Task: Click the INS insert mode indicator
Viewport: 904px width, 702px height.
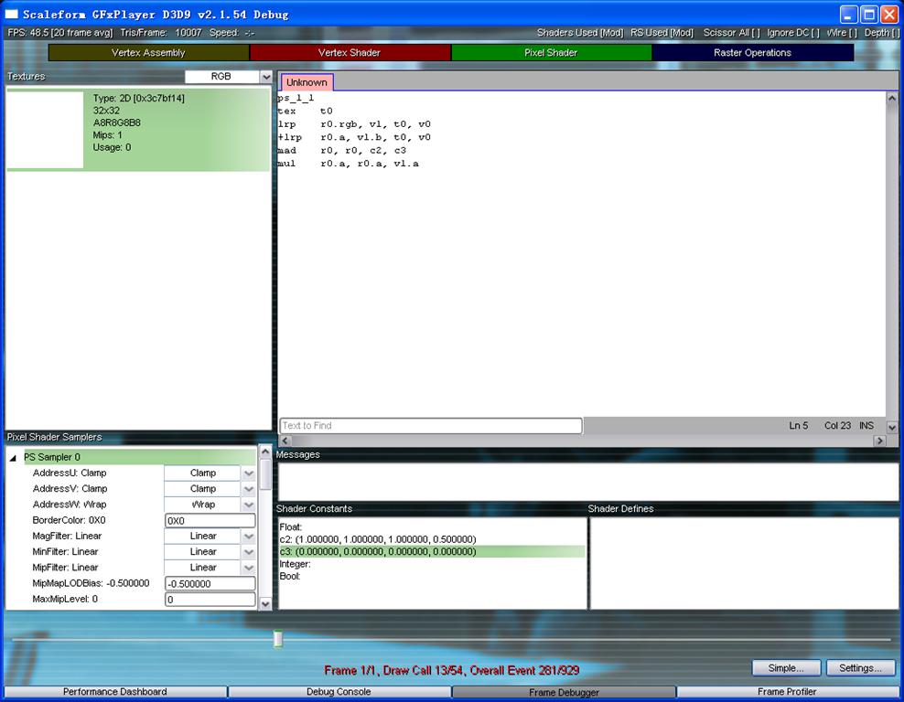Action: 866,426
